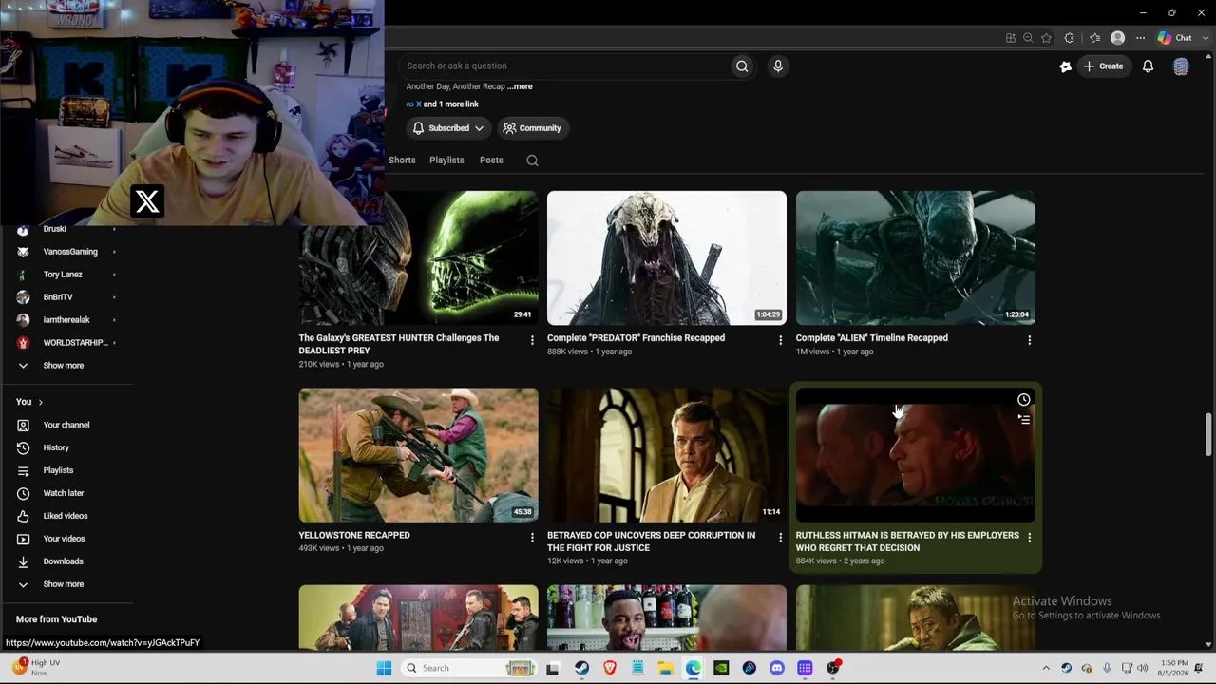The height and width of the screenshot is (684, 1216).
Task: Open the Betrayed Cop video title
Action: [x=651, y=541]
